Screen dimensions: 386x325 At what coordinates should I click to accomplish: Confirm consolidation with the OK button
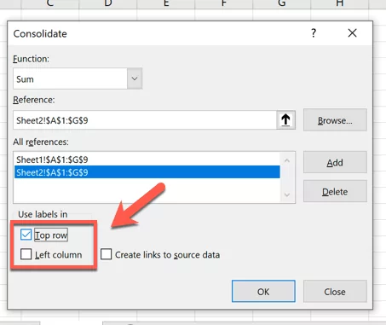(x=263, y=292)
